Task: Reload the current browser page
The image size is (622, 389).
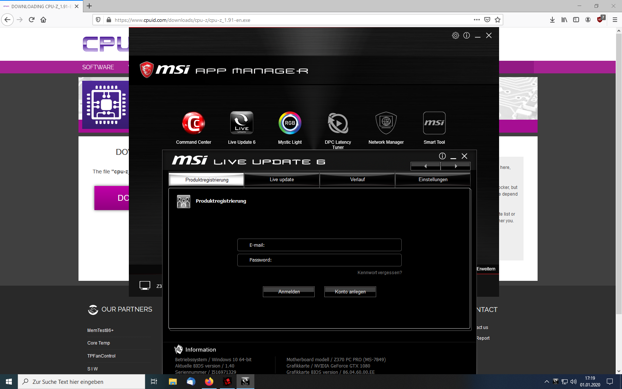Action: pos(31,20)
